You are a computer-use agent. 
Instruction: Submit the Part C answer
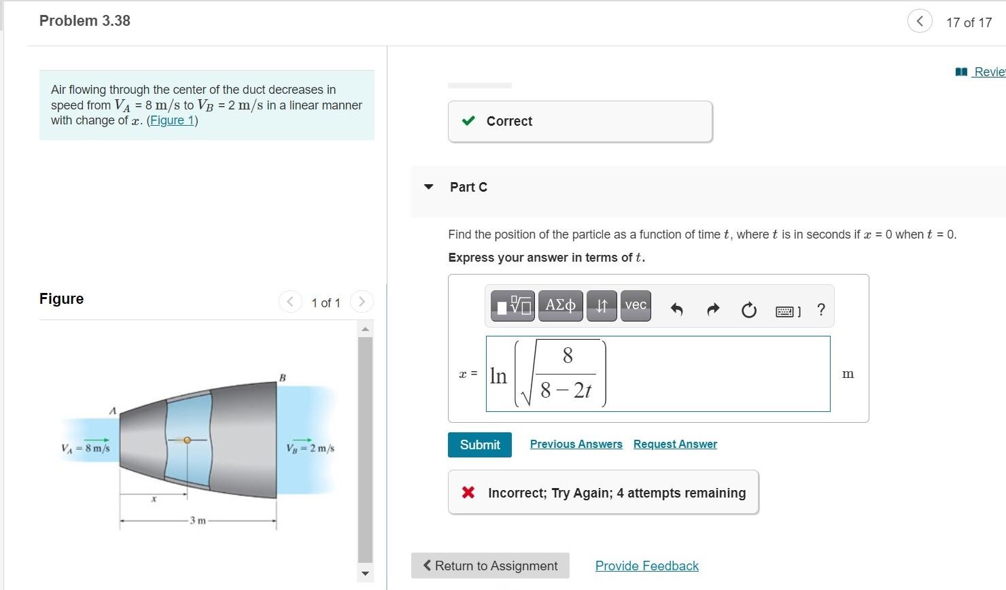coord(480,445)
